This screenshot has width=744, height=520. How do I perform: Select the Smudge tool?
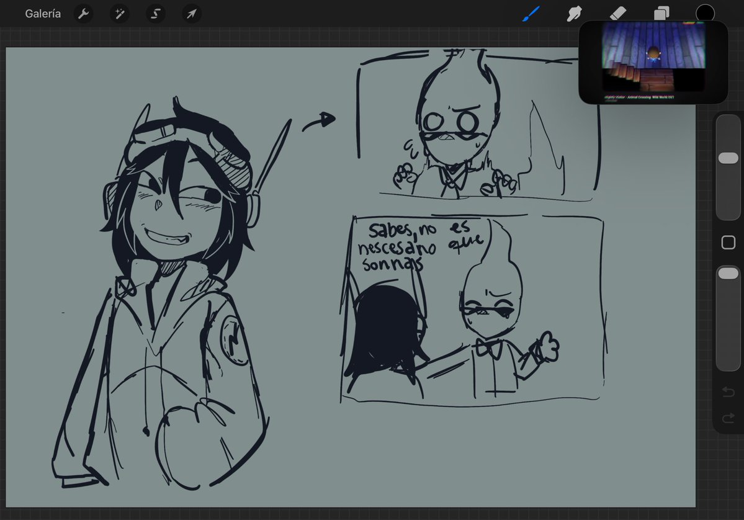pyautogui.click(x=574, y=13)
